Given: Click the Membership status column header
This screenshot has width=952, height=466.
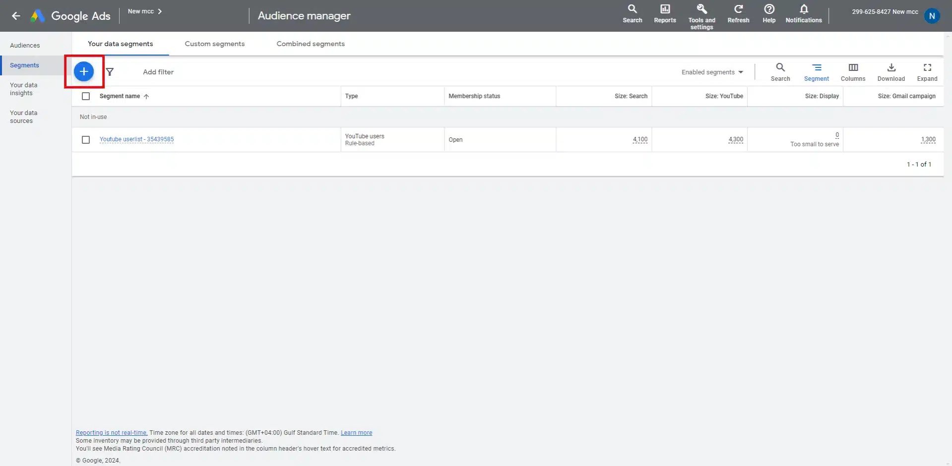Looking at the screenshot, I should pos(474,96).
